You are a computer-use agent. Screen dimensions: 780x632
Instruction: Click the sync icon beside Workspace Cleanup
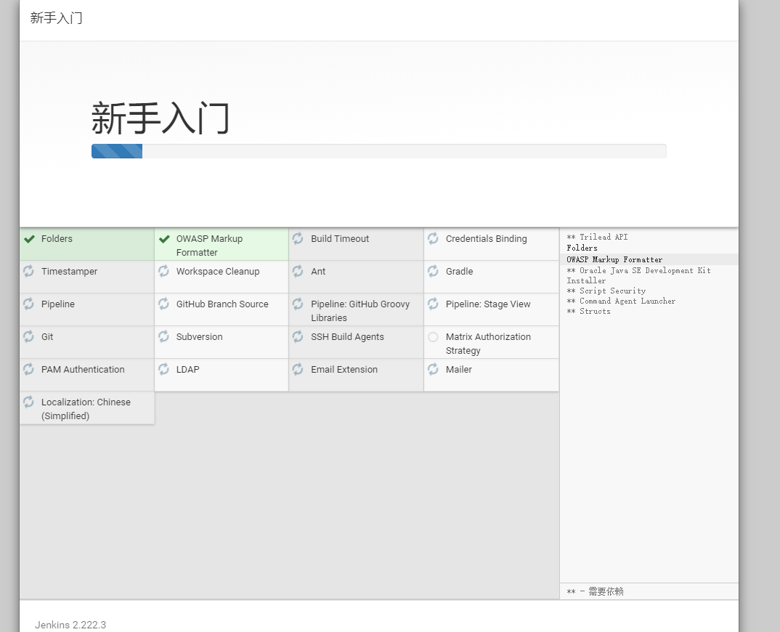click(163, 271)
